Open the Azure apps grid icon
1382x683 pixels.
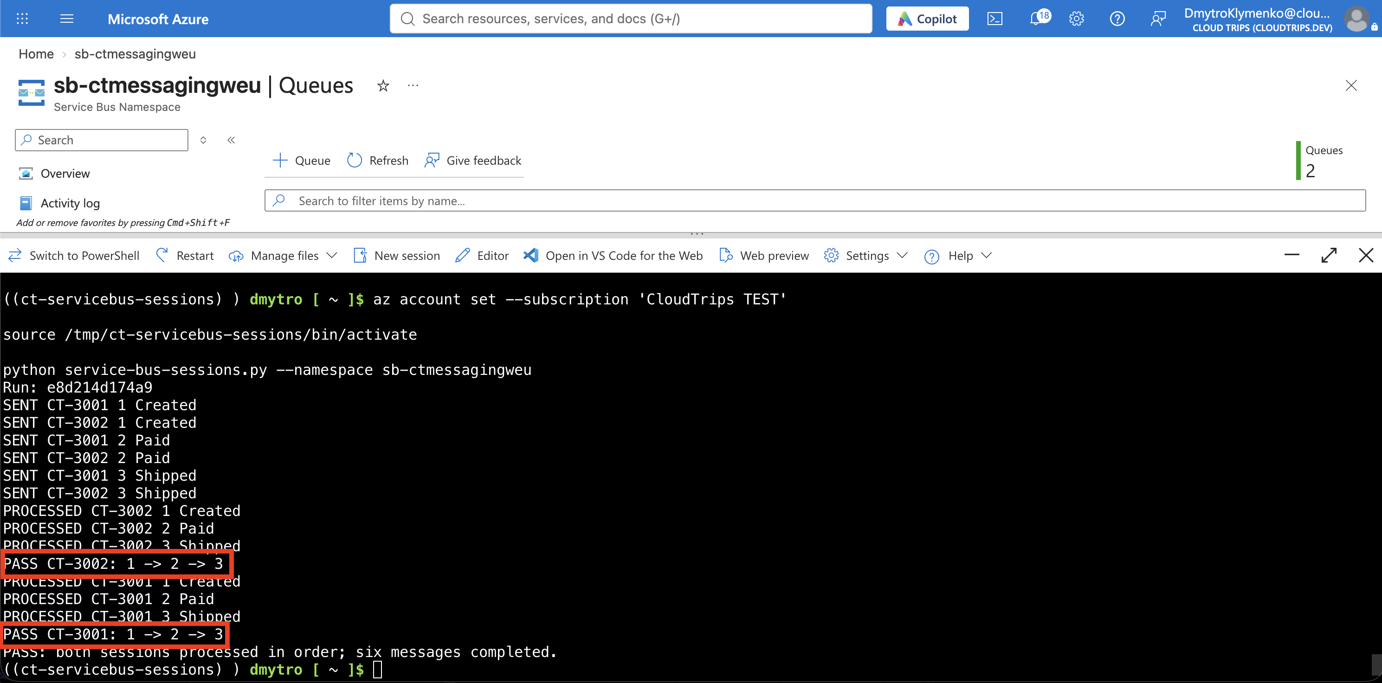point(22,19)
